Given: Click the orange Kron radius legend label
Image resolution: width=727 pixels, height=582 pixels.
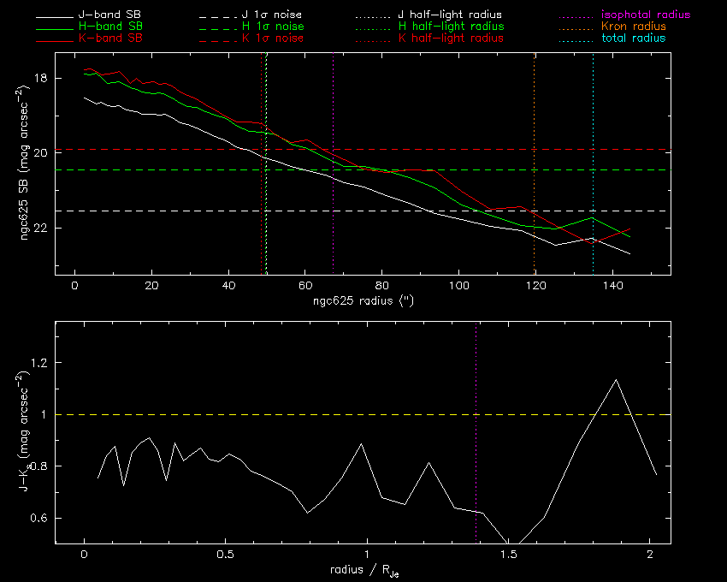Looking at the screenshot, I should coord(633,27).
